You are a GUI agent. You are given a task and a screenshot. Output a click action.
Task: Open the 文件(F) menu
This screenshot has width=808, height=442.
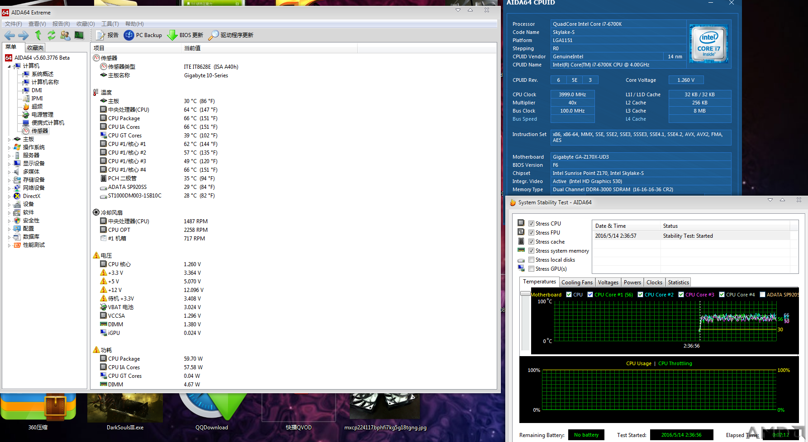pos(14,24)
